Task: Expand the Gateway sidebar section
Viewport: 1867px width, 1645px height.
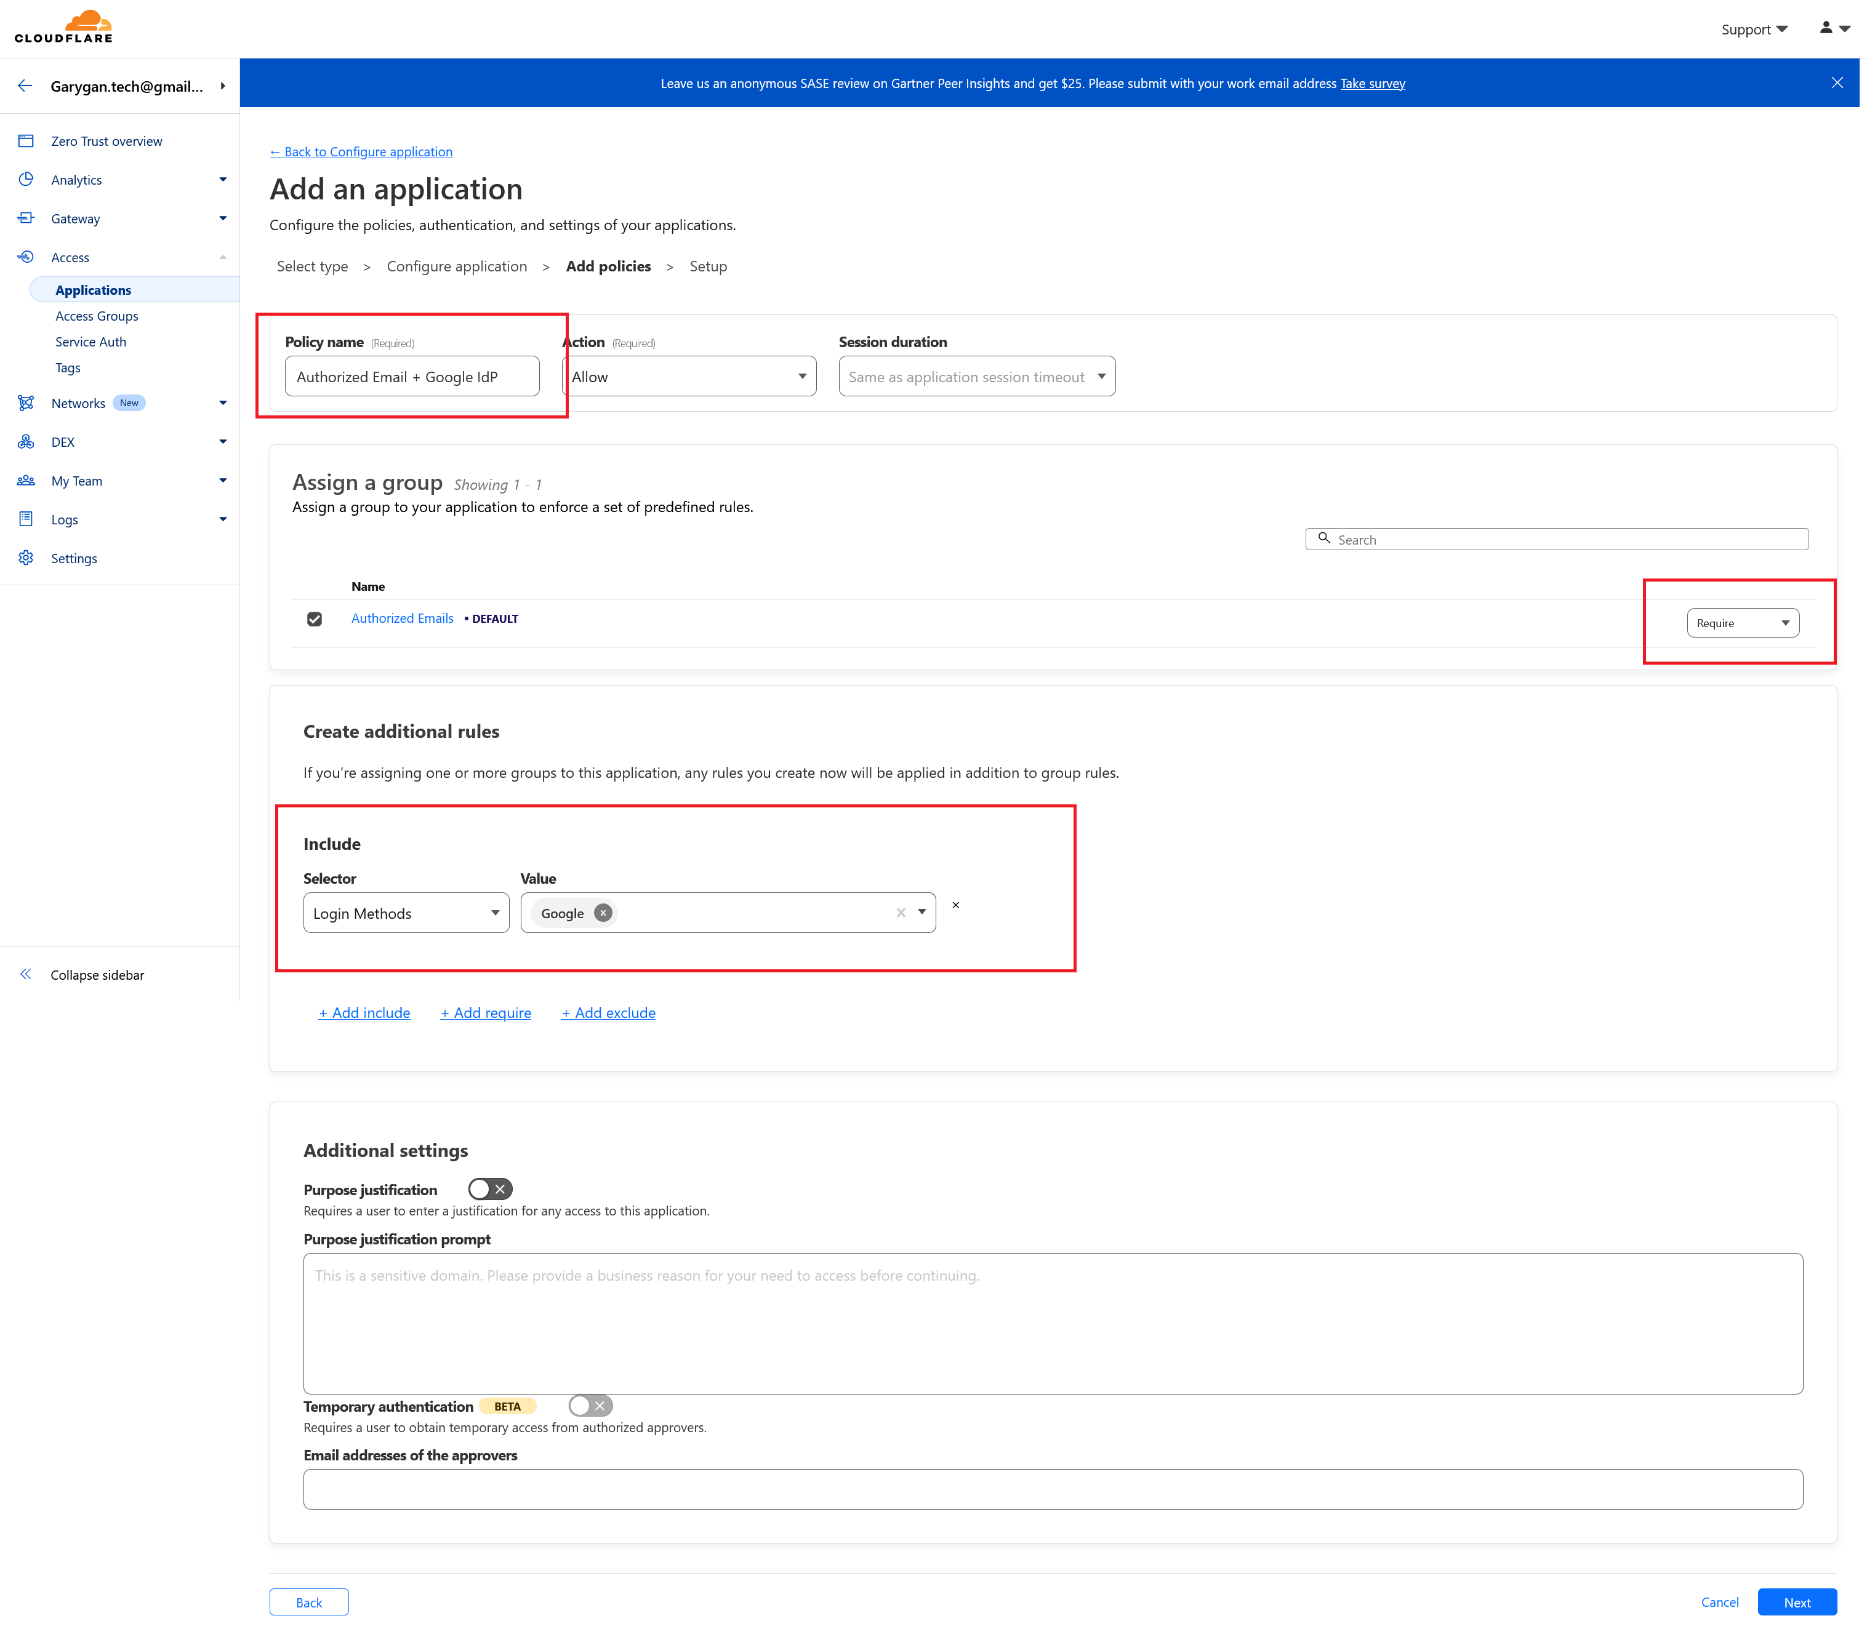Action: (x=223, y=218)
